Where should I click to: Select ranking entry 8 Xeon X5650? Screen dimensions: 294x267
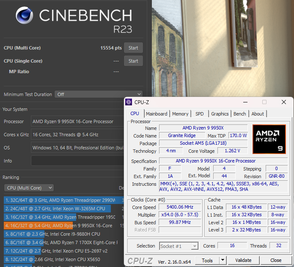pos(64,259)
